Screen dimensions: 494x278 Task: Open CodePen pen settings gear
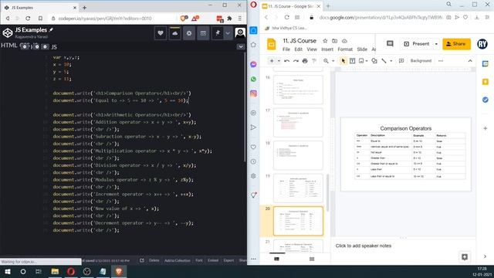pos(188,33)
